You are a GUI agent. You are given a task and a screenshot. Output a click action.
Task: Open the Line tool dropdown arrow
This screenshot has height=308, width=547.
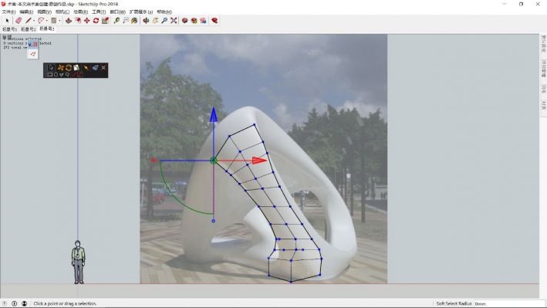34,21
